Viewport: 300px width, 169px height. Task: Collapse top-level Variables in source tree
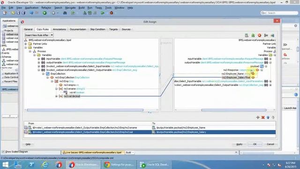[x=26, y=47]
